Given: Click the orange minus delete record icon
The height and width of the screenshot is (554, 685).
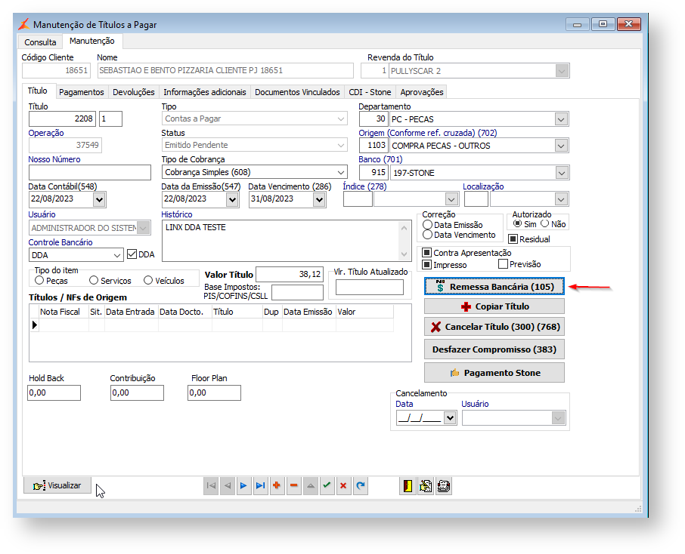Looking at the screenshot, I should tap(293, 486).
